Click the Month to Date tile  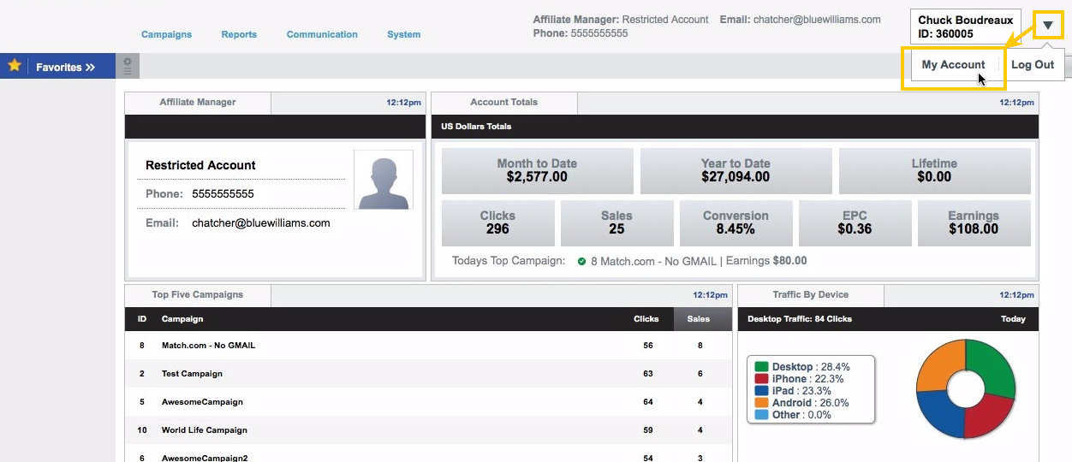(538, 170)
